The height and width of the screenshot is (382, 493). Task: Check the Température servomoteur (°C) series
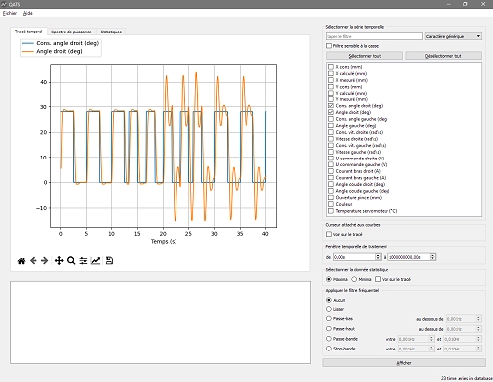(x=331, y=211)
